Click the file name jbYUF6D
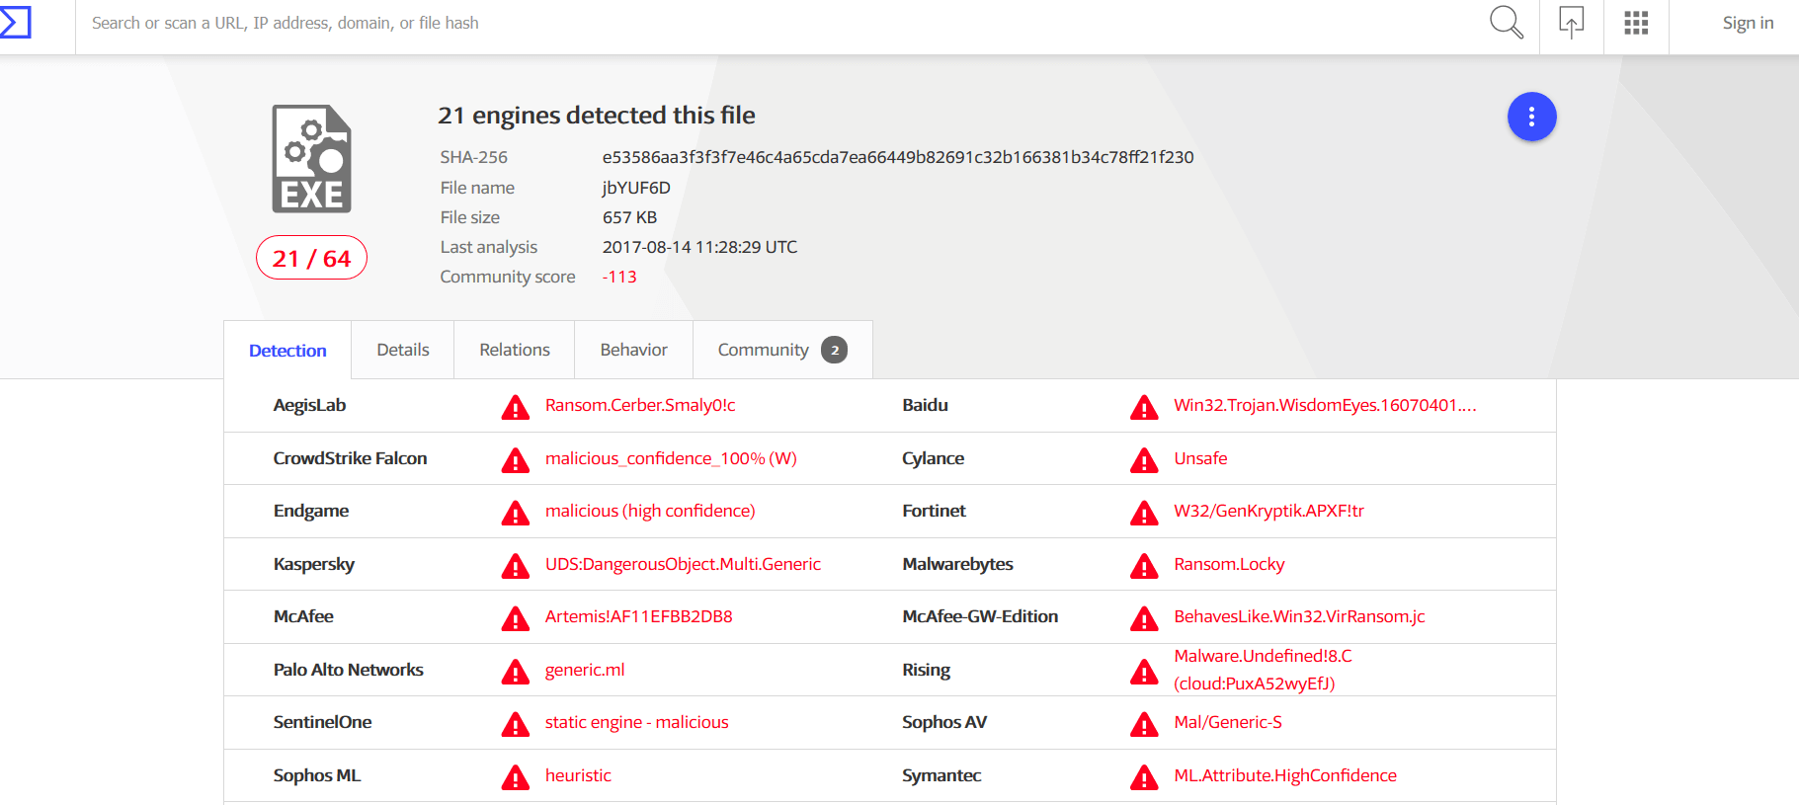Image resolution: width=1799 pixels, height=805 pixels. tap(636, 188)
